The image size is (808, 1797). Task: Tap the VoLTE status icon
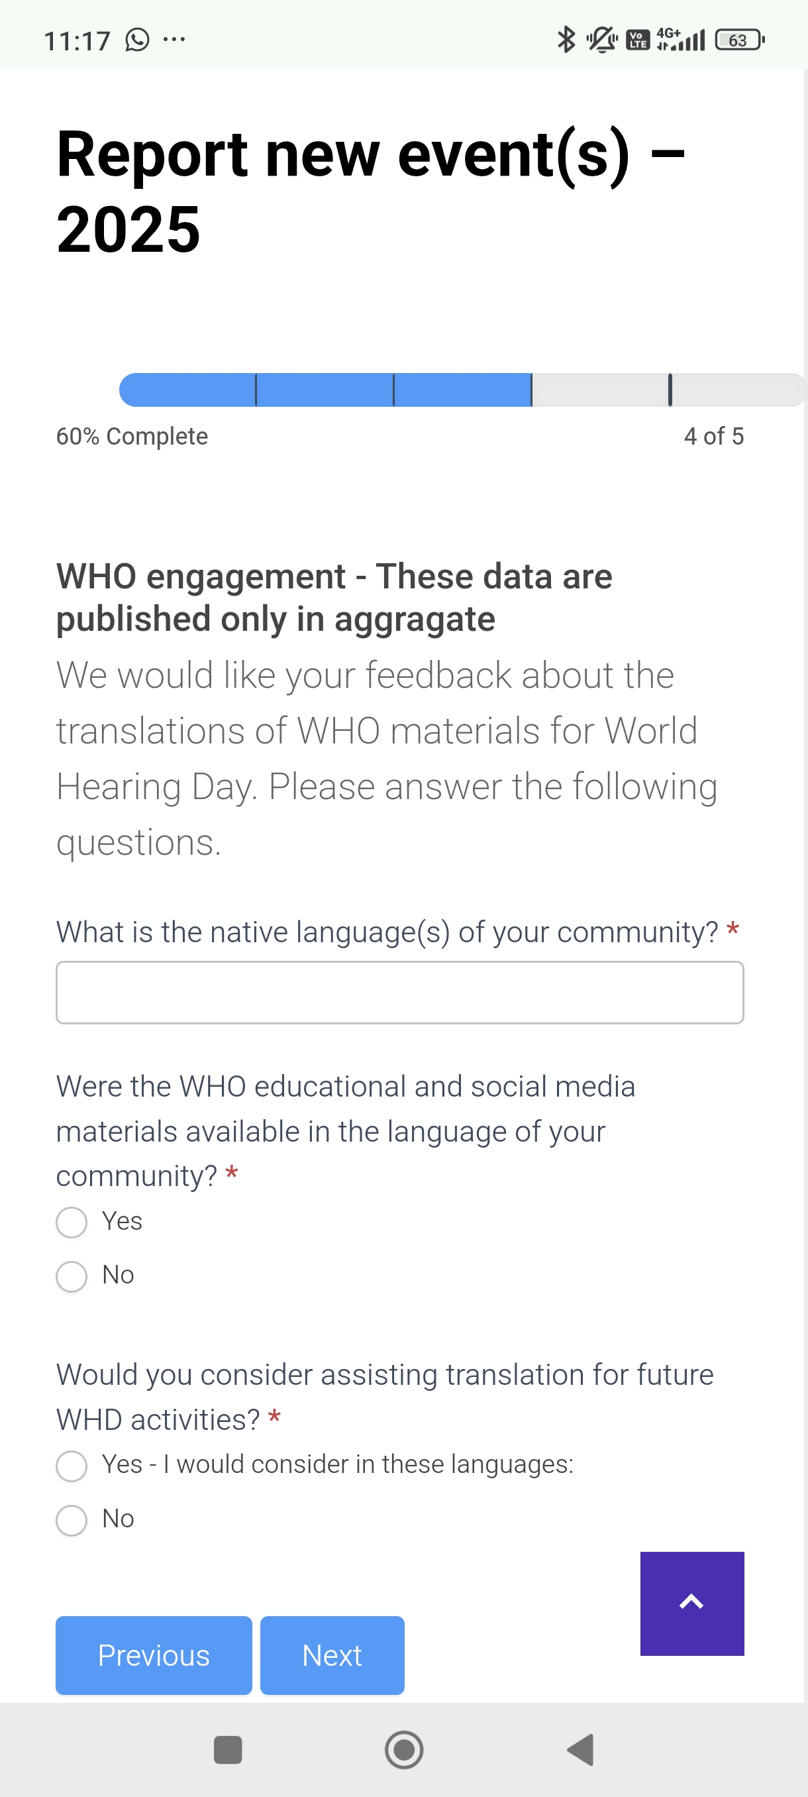[637, 40]
